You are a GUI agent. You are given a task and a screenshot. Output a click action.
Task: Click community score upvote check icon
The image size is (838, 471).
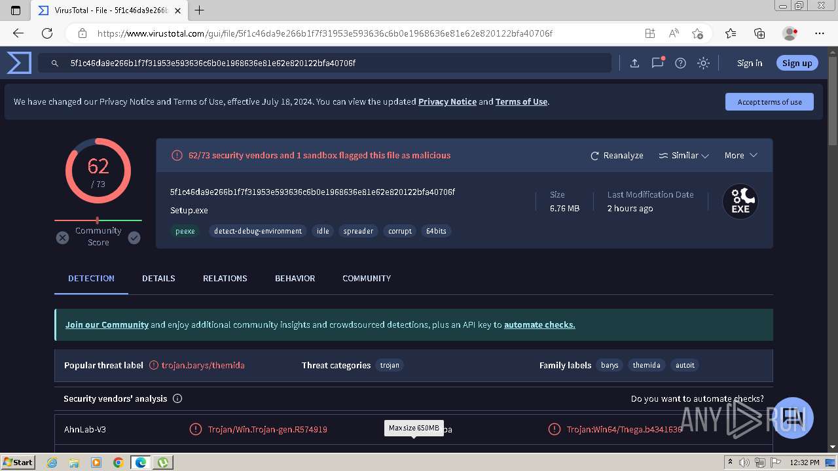click(134, 237)
